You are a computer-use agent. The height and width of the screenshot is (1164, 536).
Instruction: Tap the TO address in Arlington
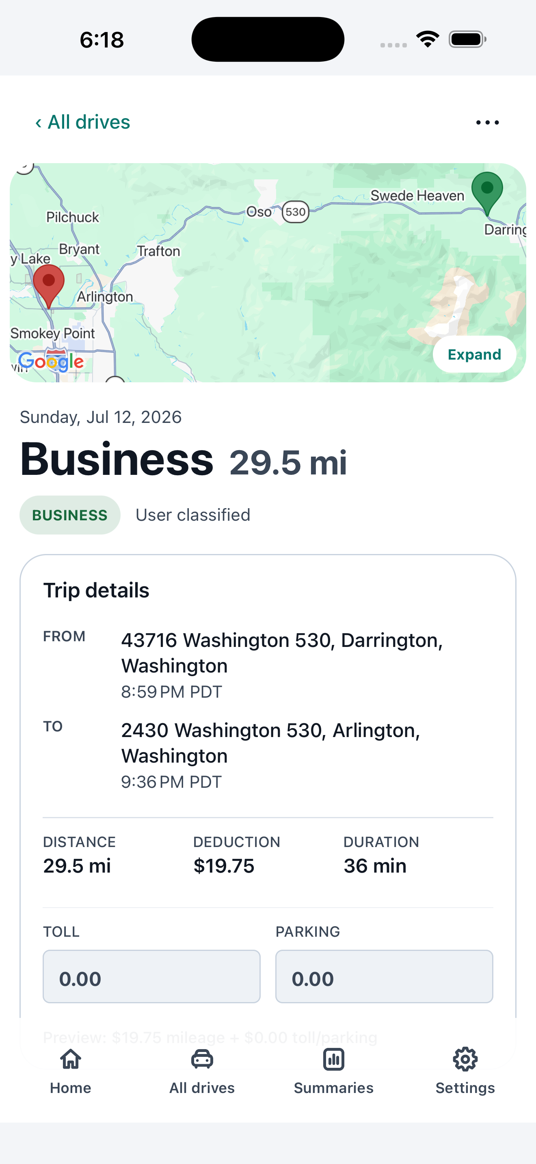click(271, 743)
